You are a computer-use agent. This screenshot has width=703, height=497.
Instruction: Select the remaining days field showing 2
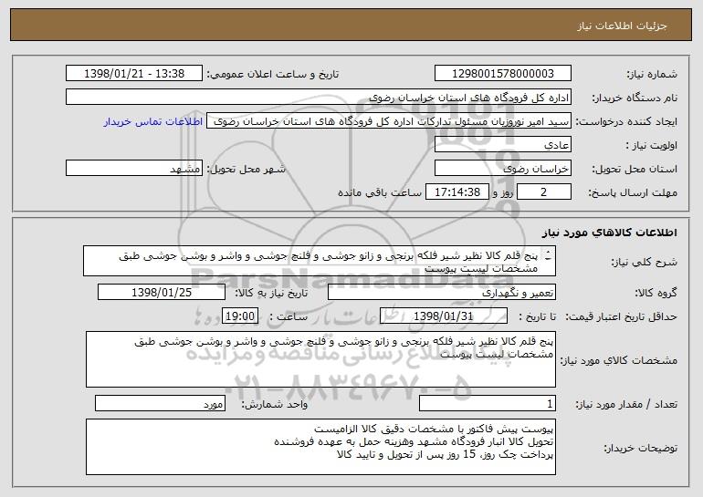pyautogui.click(x=544, y=192)
